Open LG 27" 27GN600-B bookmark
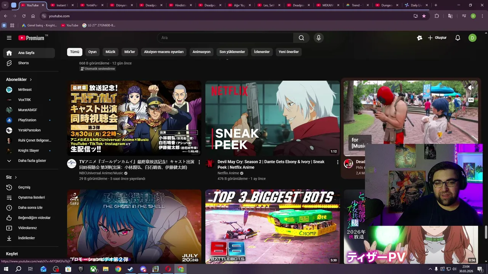 click(x=99, y=25)
